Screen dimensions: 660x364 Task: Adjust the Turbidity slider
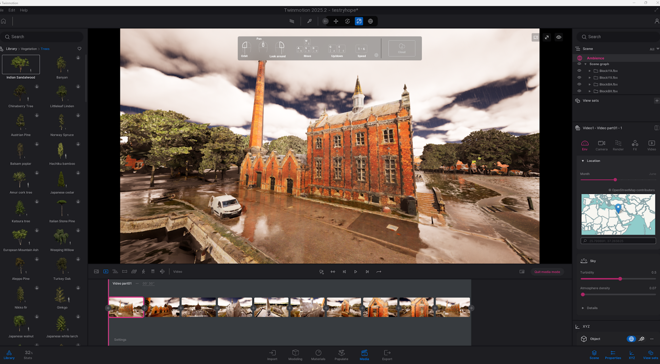(620, 279)
